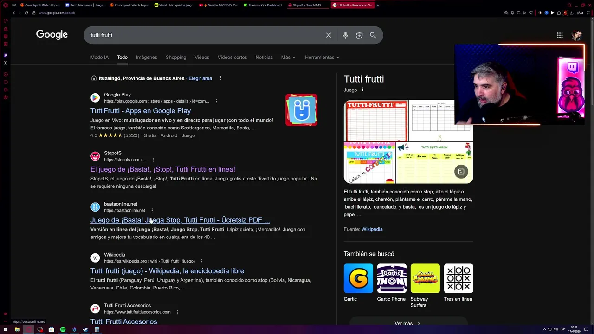This screenshot has height=334, width=594.
Task: Open a new browser tab
Action: 378,5
